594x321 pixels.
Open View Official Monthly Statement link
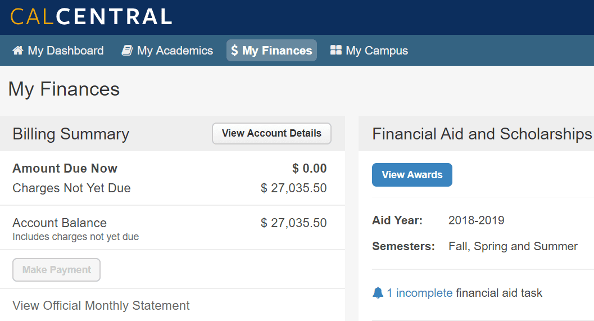click(x=101, y=305)
